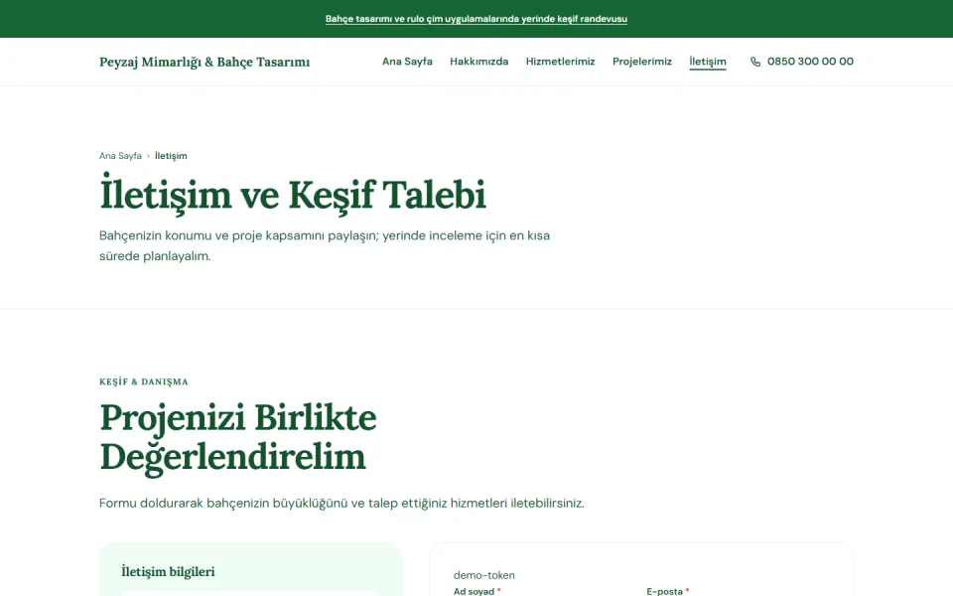Click the Peyzaj Mimarlığı & Bahçe Tasarımı logo
The image size is (953, 596).
click(x=204, y=62)
